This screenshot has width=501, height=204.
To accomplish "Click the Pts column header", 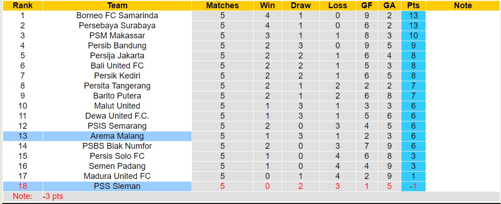I will [413, 5].
